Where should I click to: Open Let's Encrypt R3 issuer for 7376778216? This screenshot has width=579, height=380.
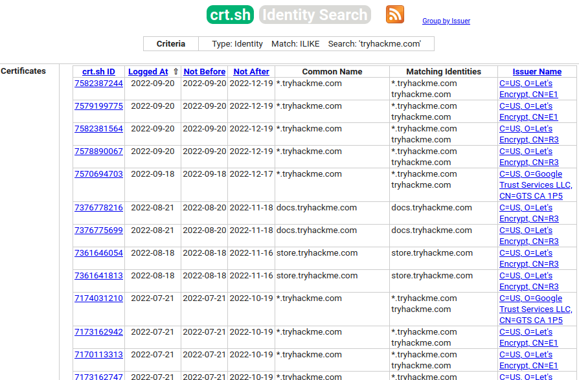click(x=528, y=213)
